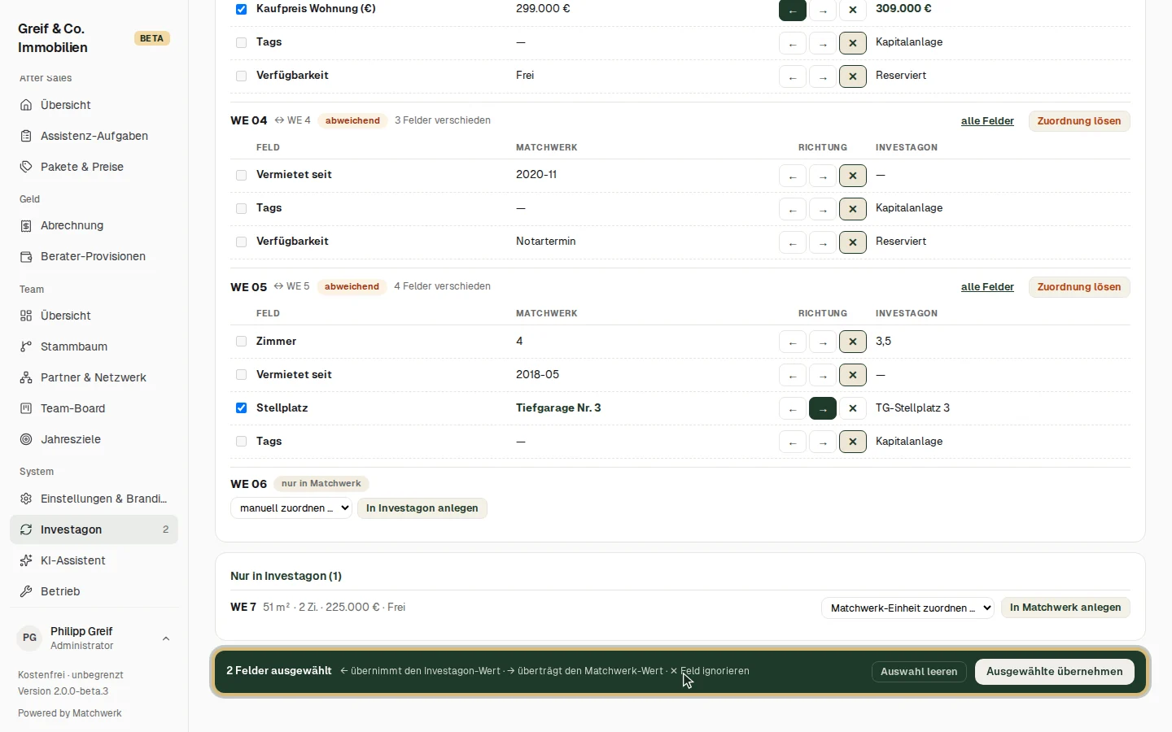
Task: Uncheck the Stellplatz checkbox
Action: [x=241, y=407]
